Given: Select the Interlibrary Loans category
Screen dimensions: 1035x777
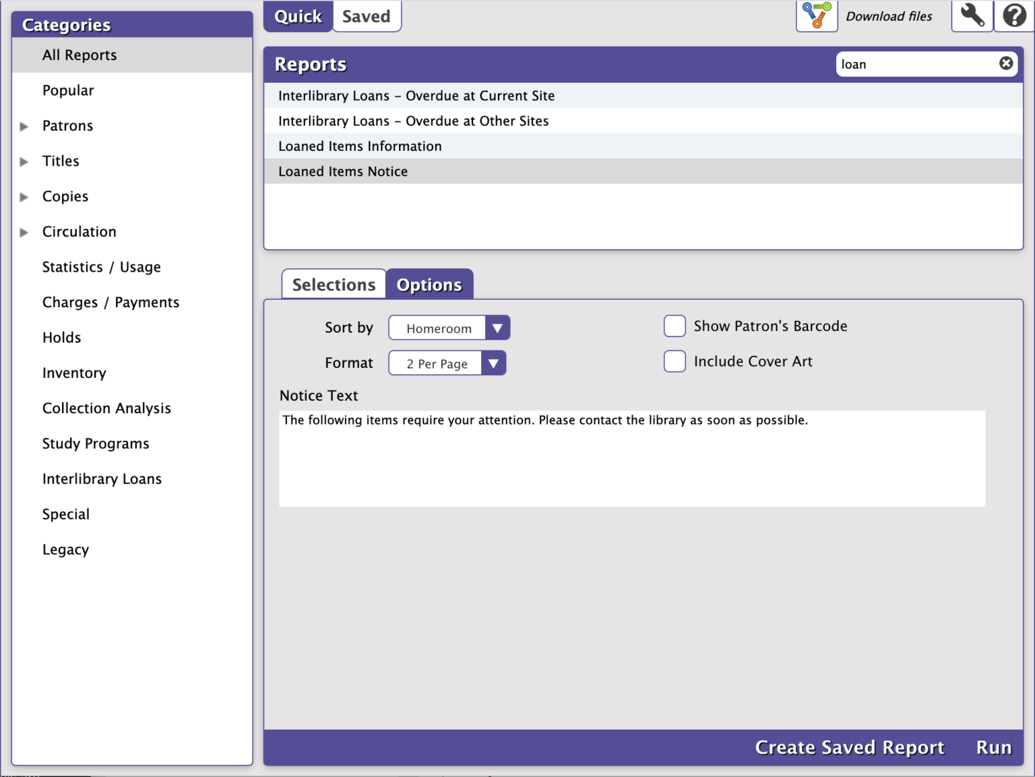Looking at the screenshot, I should 102,479.
